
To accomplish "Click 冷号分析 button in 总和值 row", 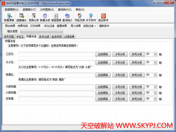I will point(120,99).
